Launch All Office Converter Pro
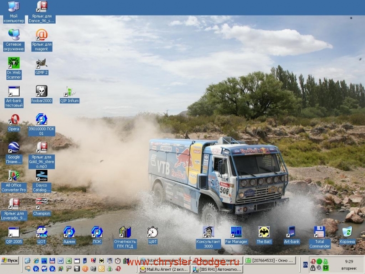 click(x=14, y=181)
